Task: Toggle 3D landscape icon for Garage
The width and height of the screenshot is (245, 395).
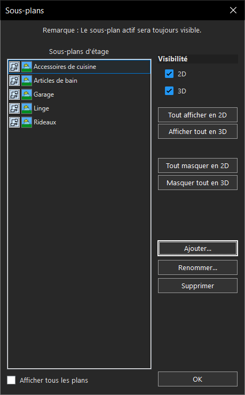Action: point(27,94)
